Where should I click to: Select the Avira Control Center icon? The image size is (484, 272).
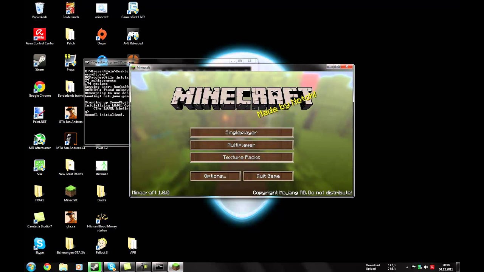pyautogui.click(x=40, y=37)
